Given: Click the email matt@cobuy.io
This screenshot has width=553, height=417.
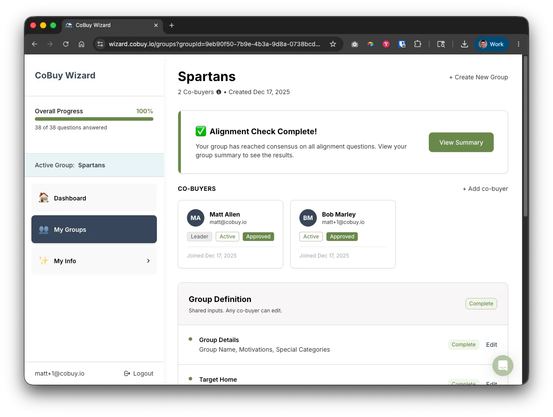Looking at the screenshot, I should click(228, 222).
